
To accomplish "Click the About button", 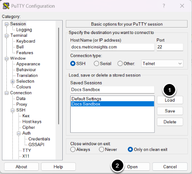I will point(21,167).
